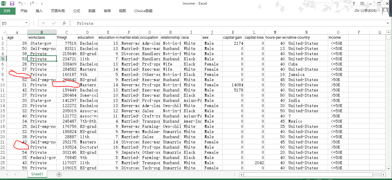The image size is (392, 180).
Task: Select the 'Jamaica' cell
Action: 307,74
